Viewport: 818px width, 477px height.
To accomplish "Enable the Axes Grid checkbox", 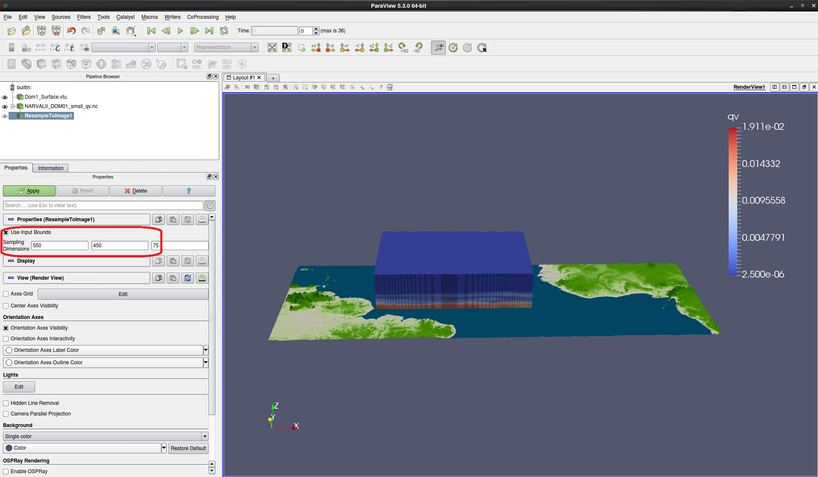I will pos(6,294).
